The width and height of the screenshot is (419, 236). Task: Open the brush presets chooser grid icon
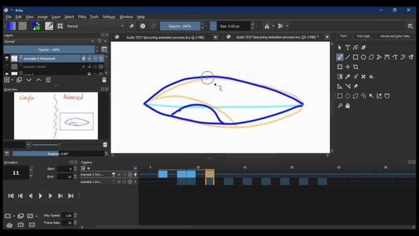[x=60, y=26]
